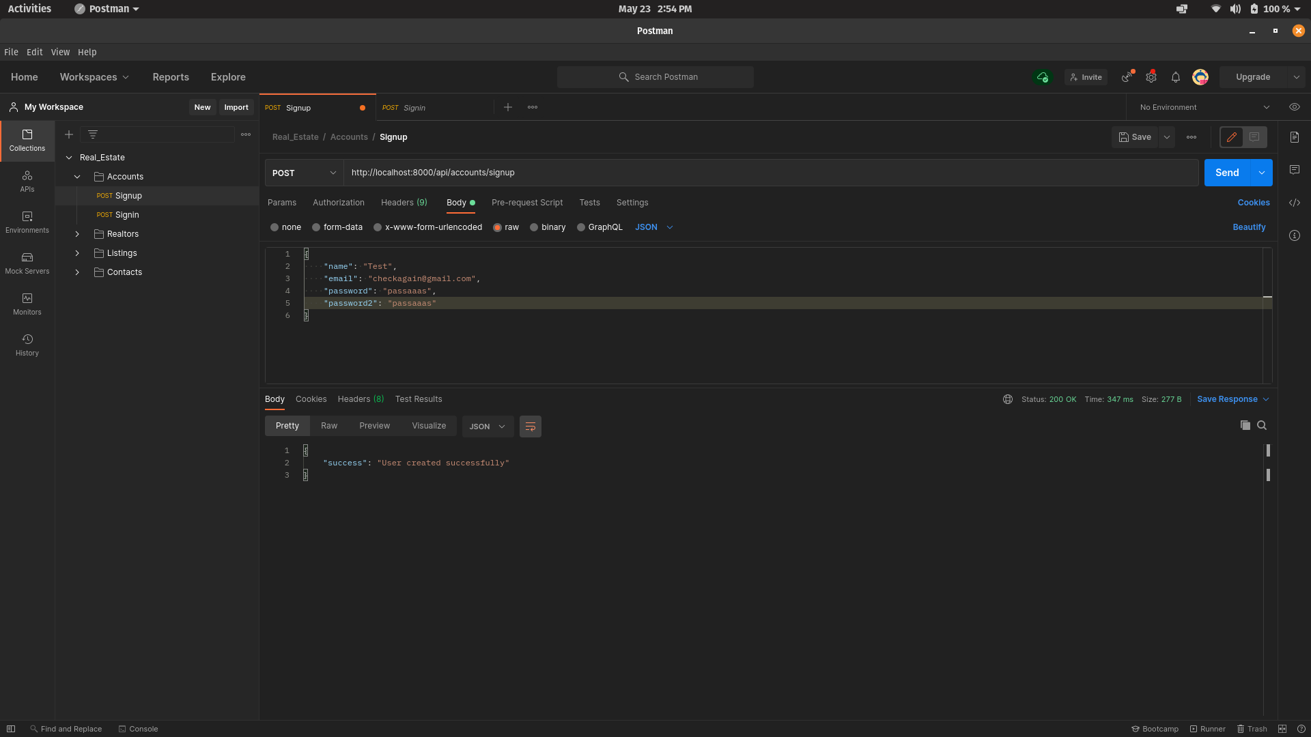Open the notifications bell

[x=1176, y=77]
